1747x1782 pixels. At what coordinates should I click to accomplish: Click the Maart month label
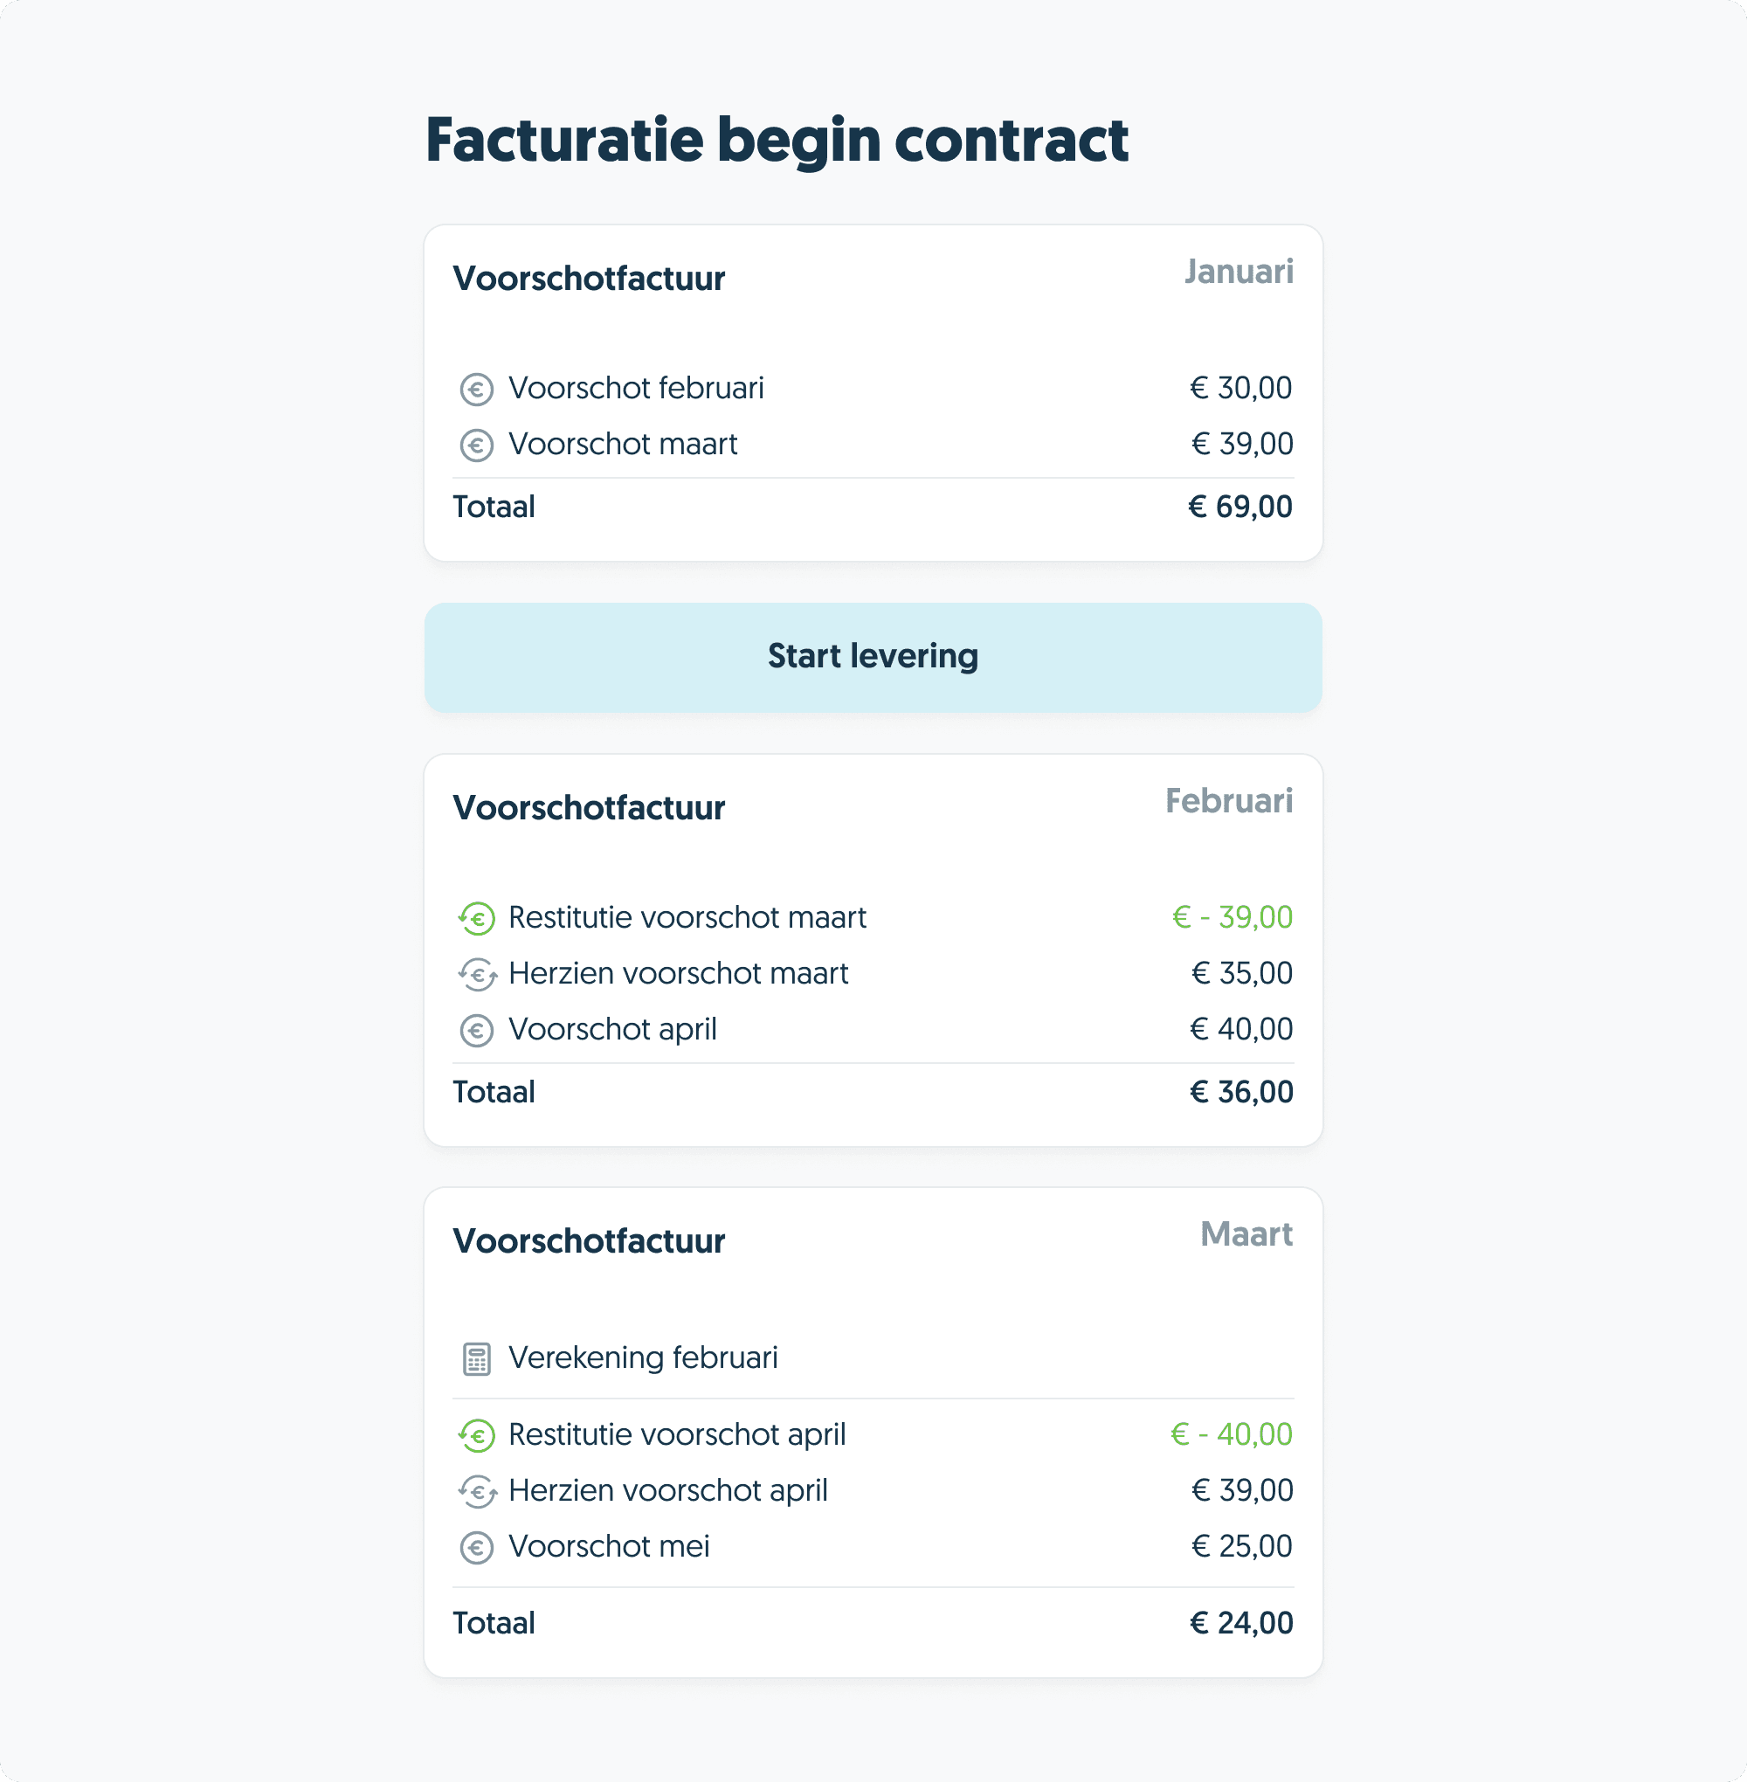1246,1234
